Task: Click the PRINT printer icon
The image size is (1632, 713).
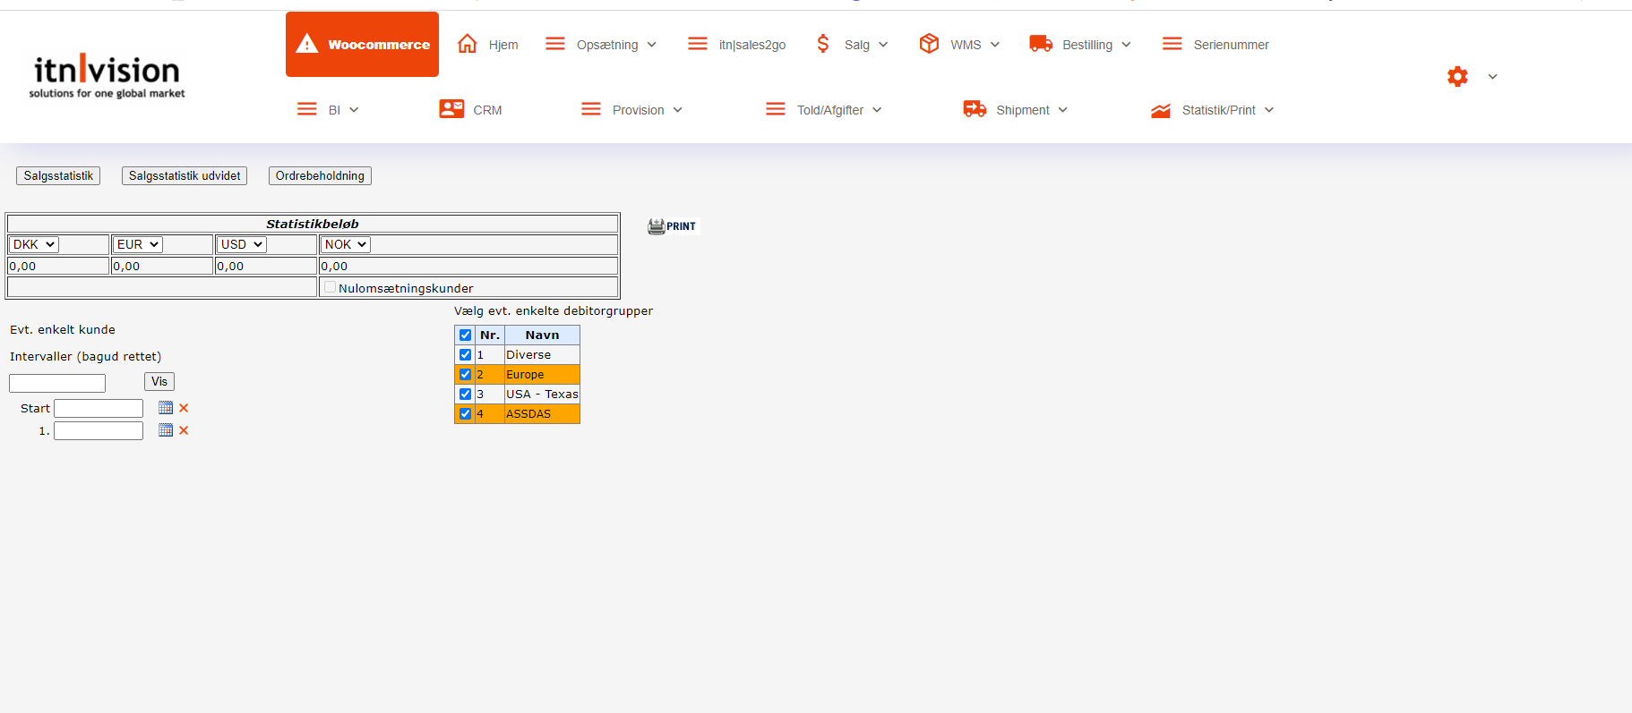Action: [672, 226]
